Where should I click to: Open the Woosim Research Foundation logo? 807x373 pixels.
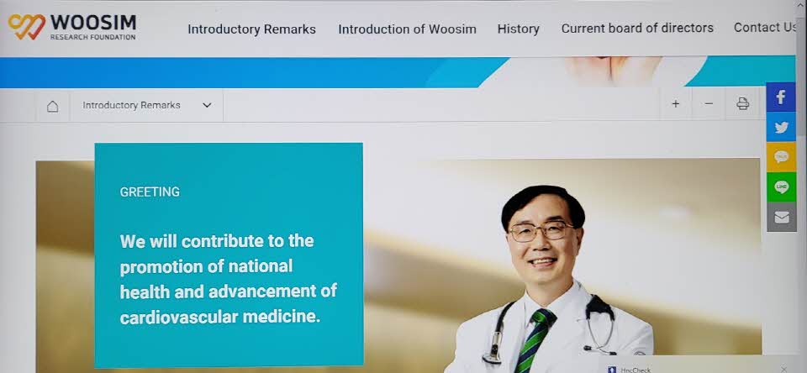(72, 27)
